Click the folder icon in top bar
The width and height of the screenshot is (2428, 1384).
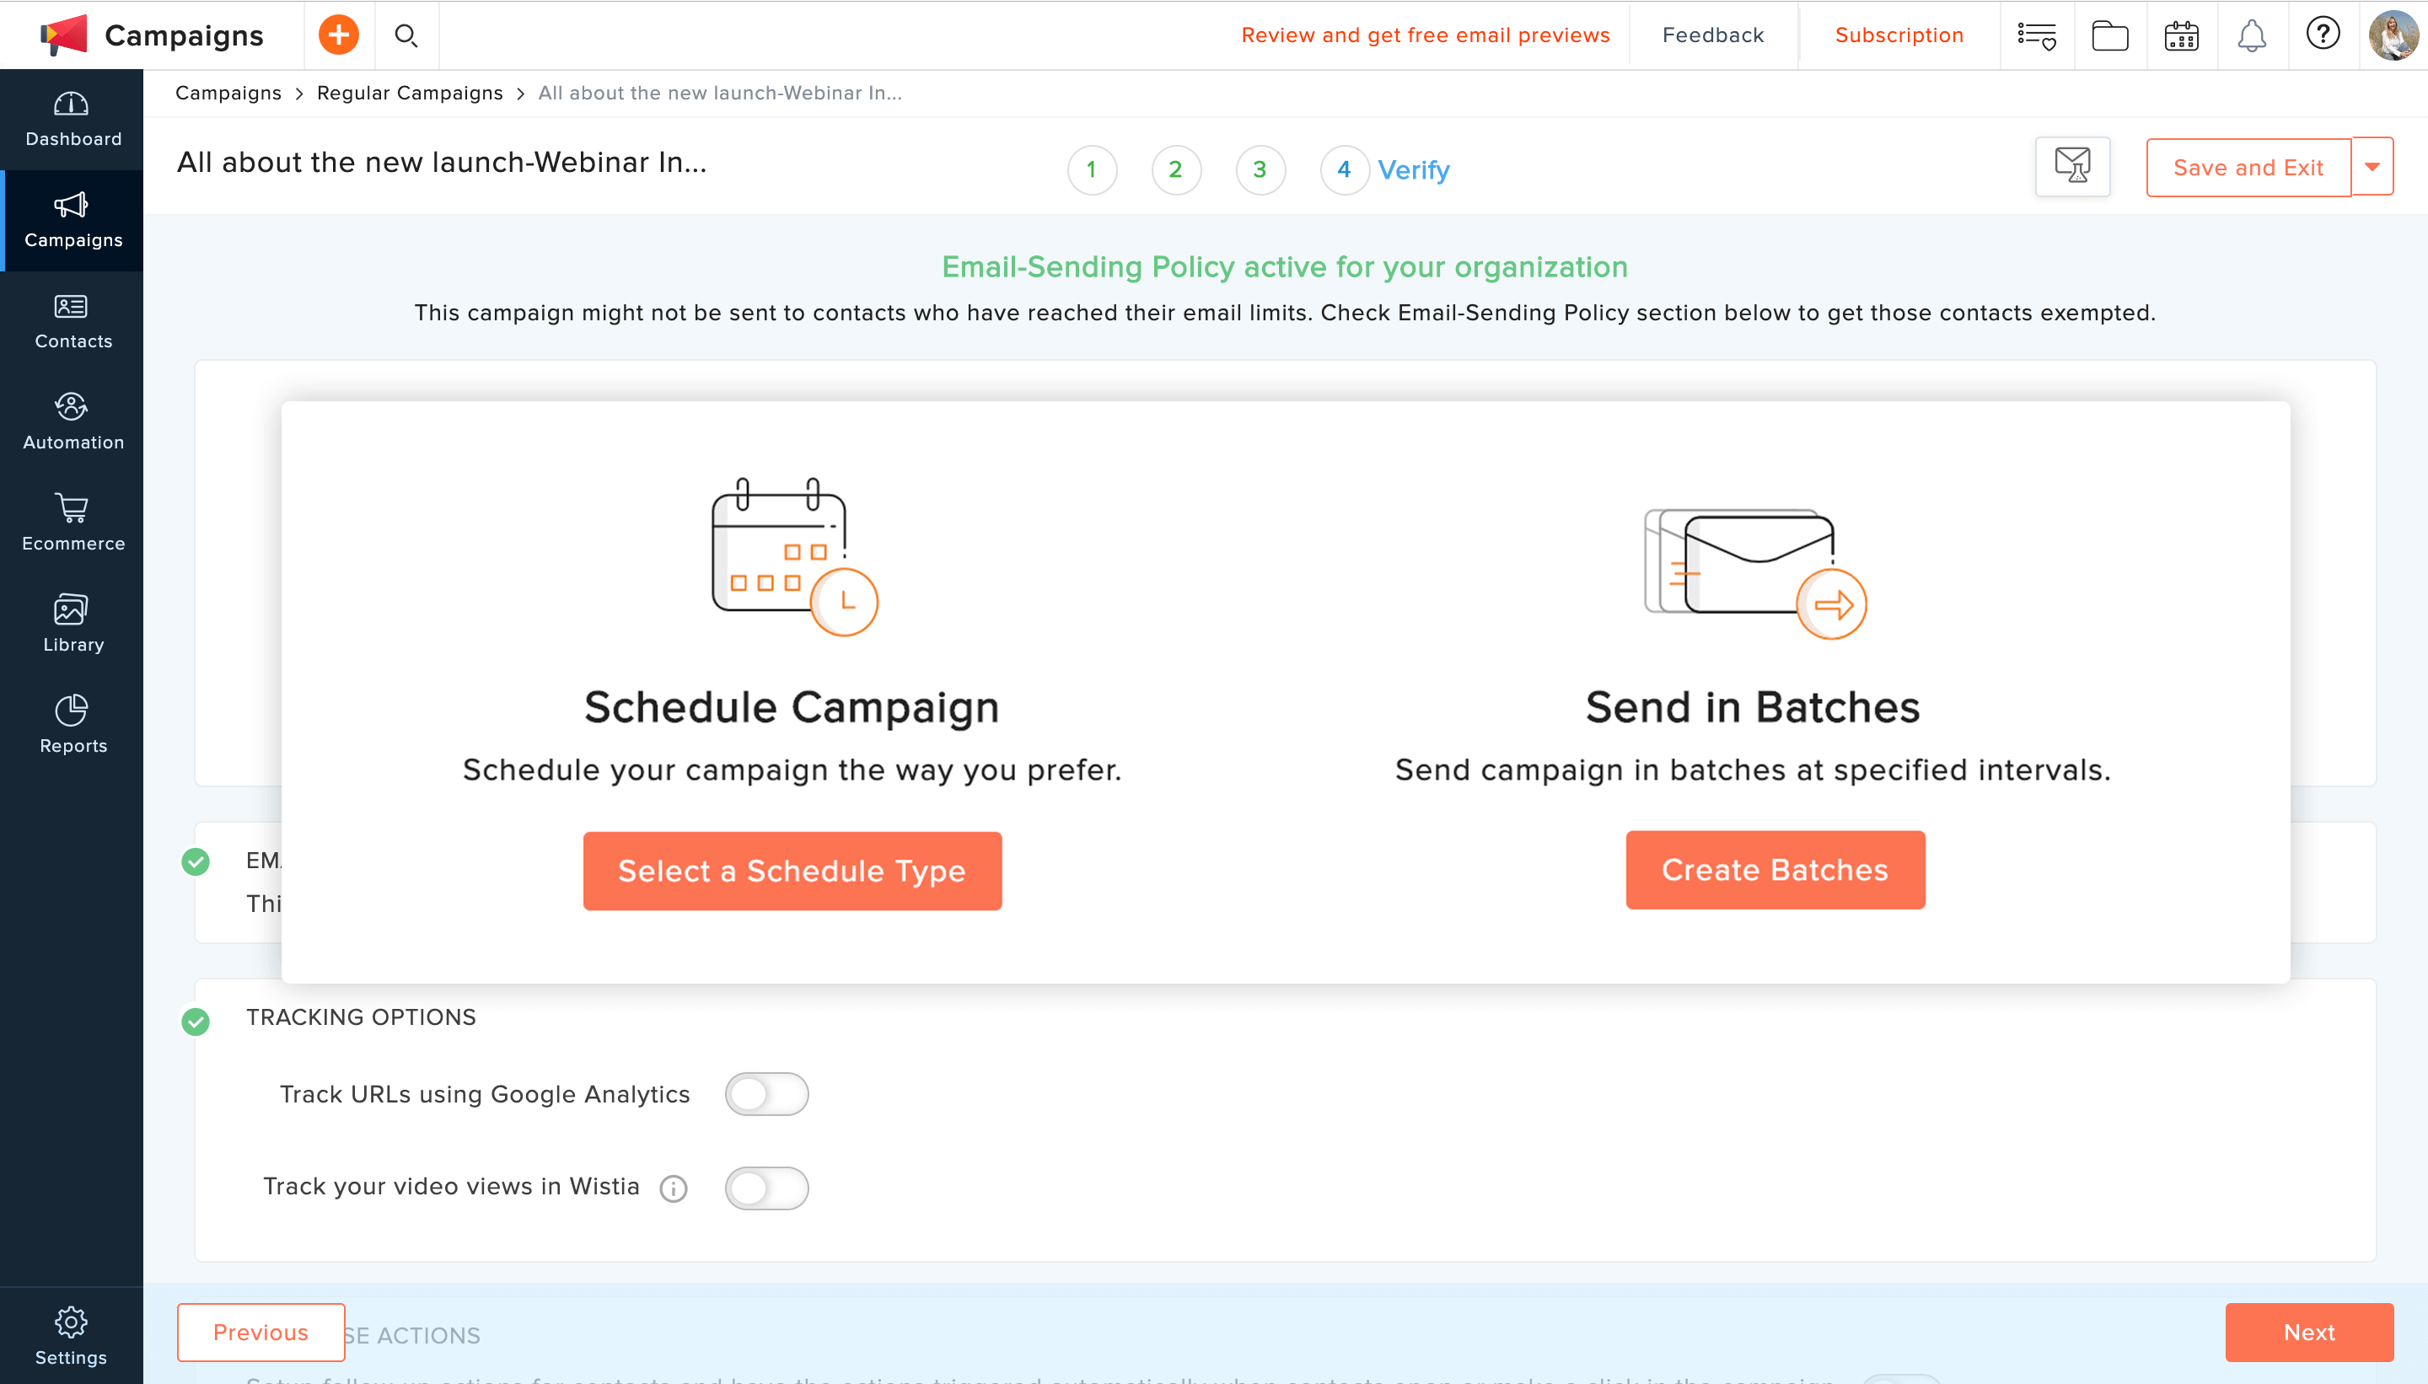click(2109, 36)
